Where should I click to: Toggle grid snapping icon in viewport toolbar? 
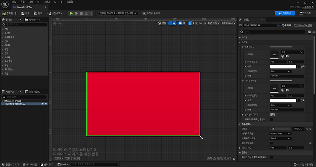(190, 23)
